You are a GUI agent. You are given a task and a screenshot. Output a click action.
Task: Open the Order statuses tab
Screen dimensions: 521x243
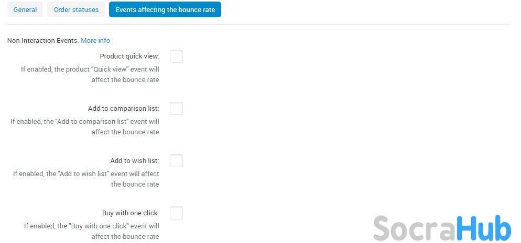(x=76, y=9)
